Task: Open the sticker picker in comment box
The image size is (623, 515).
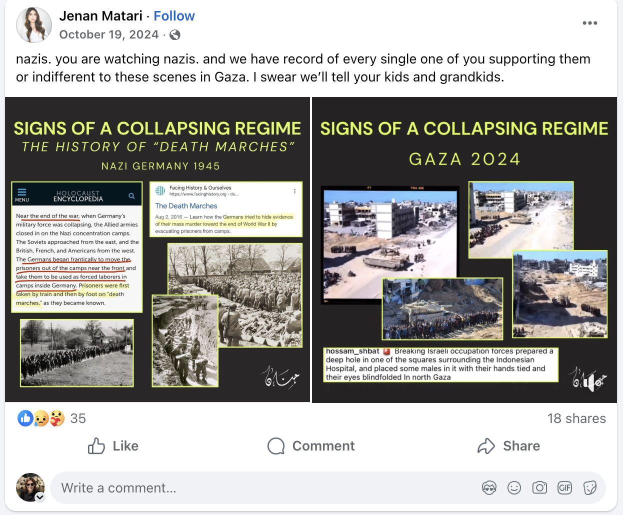Action: 590,487
